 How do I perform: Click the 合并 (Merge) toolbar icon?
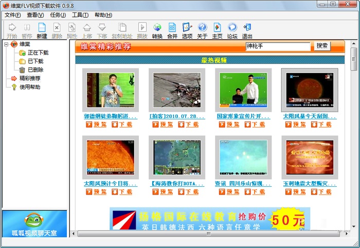click(172, 30)
